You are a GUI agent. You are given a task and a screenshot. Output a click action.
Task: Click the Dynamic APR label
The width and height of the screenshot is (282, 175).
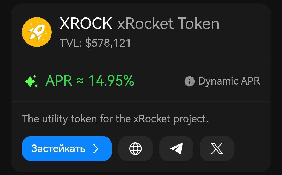pos(229,81)
